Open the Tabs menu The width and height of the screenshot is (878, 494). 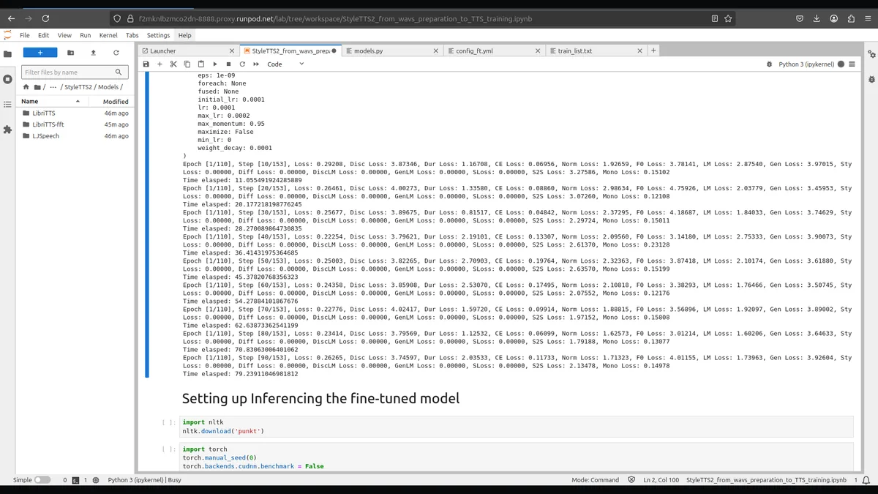coord(132,35)
